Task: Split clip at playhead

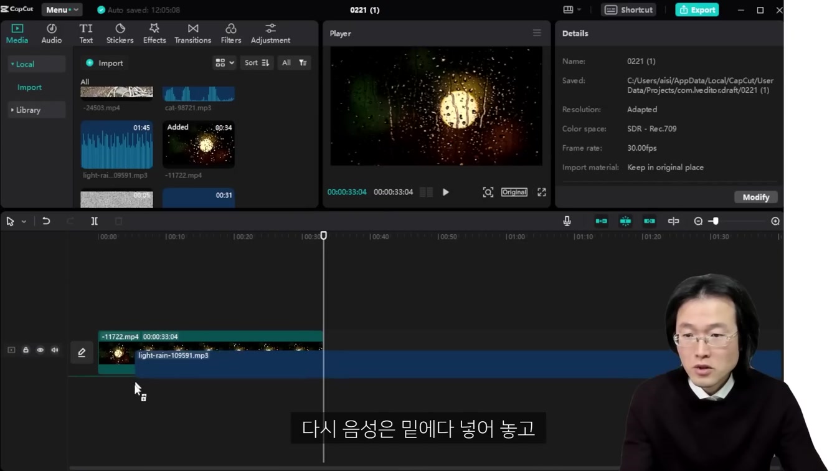Action: [x=95, y=221]
